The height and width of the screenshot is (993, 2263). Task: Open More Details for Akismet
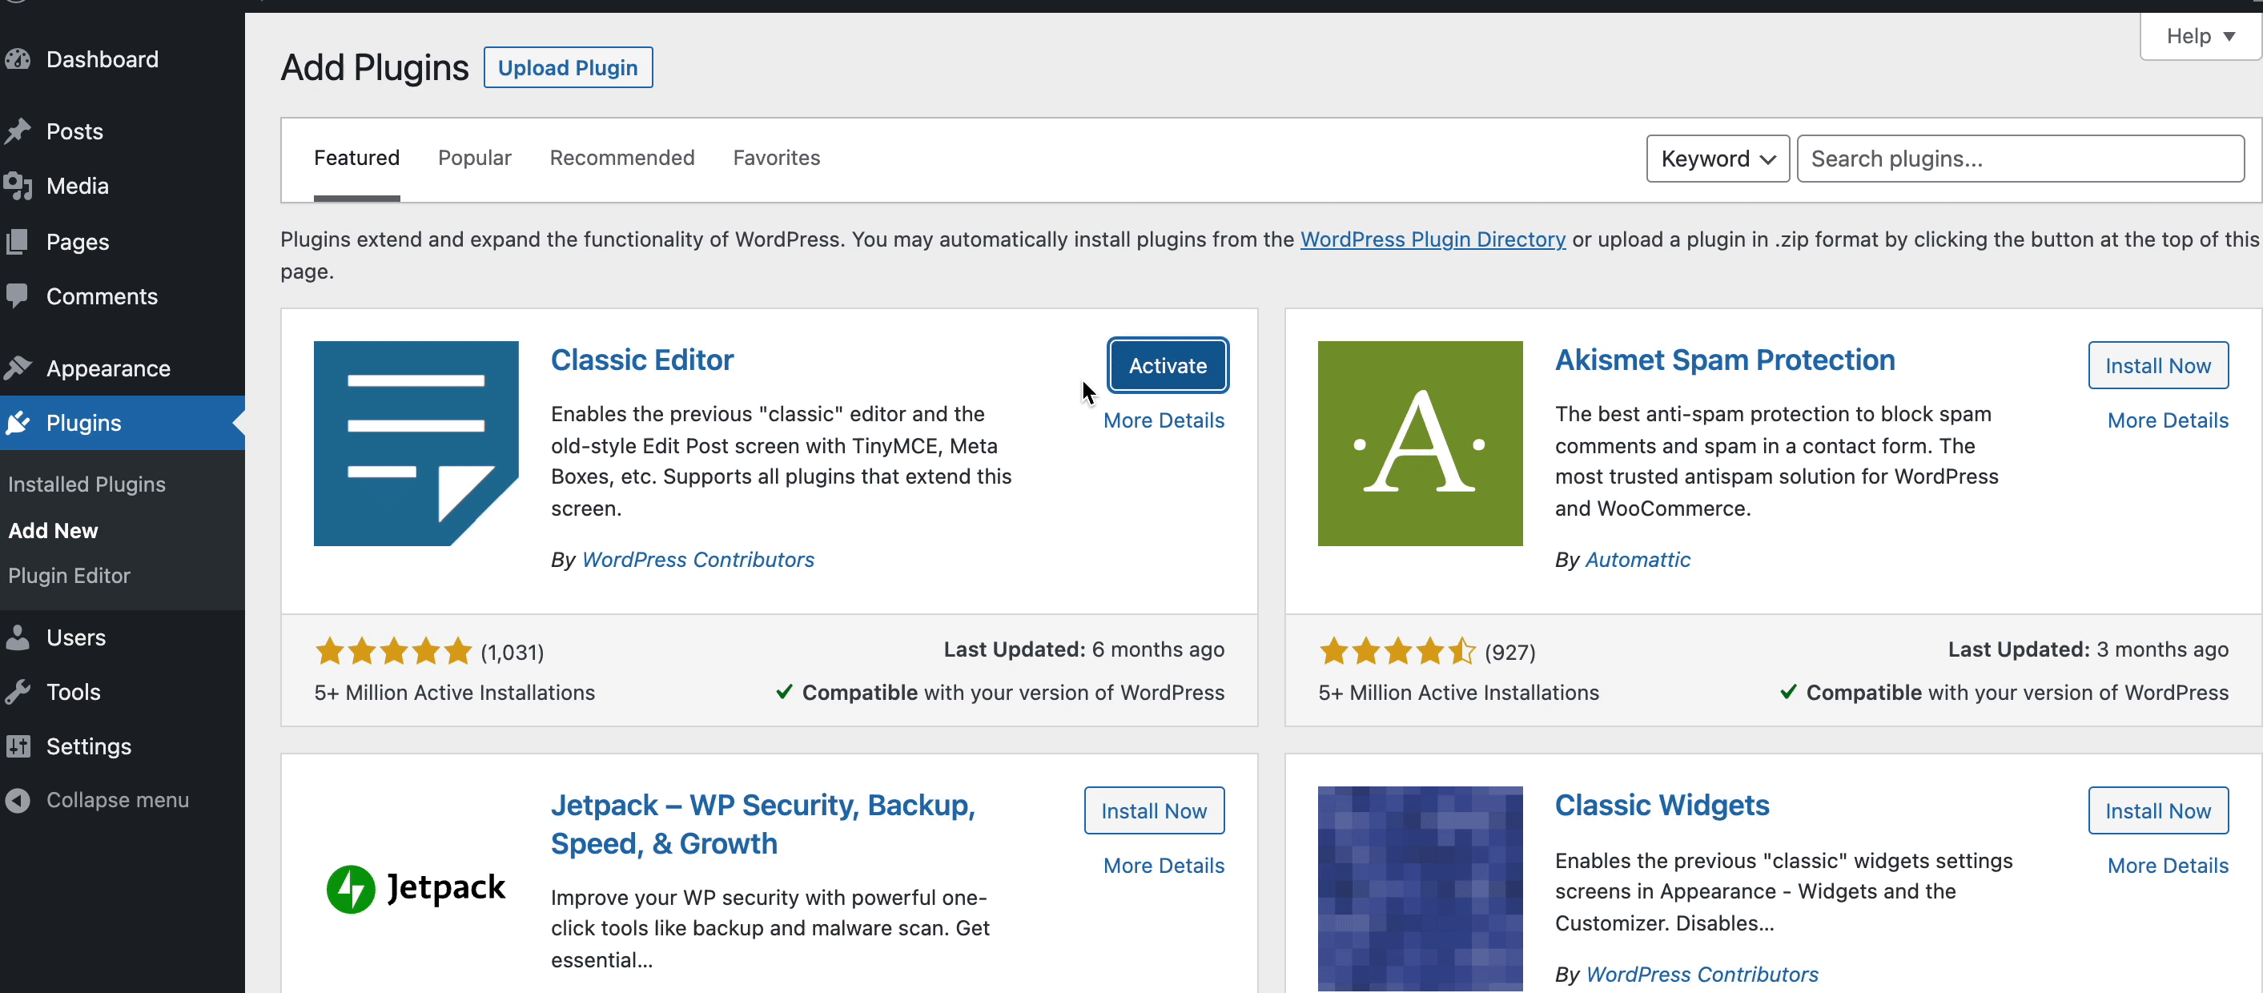pyautogui.click(x=2167, y=420)
